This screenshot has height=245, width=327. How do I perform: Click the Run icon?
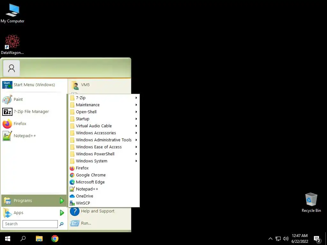point(74,223)
